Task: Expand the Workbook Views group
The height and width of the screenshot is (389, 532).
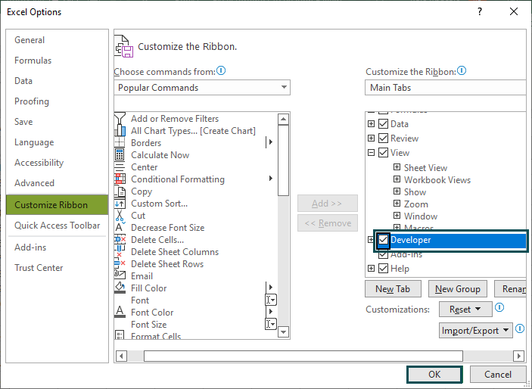Action: [x=397, y=179]
